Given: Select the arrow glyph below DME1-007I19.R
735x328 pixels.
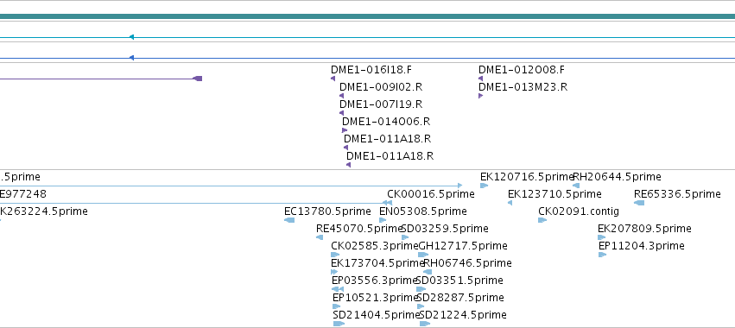Looking at the screenshot, I should click(342, 113).
